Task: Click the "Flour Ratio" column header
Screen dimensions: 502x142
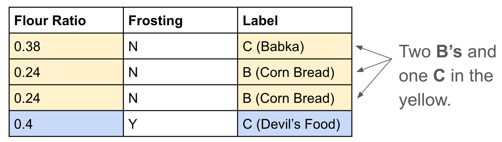Action: point(50,21)
